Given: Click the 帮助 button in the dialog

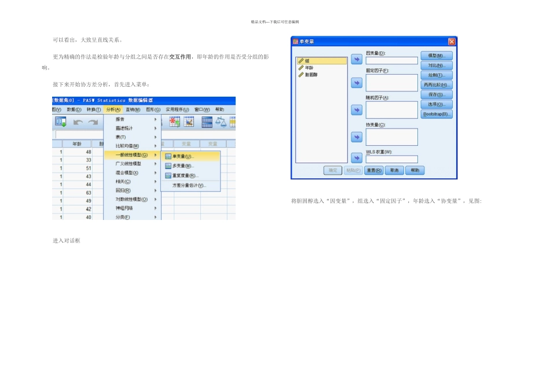Looking at the screenshot, I should 415,170.
